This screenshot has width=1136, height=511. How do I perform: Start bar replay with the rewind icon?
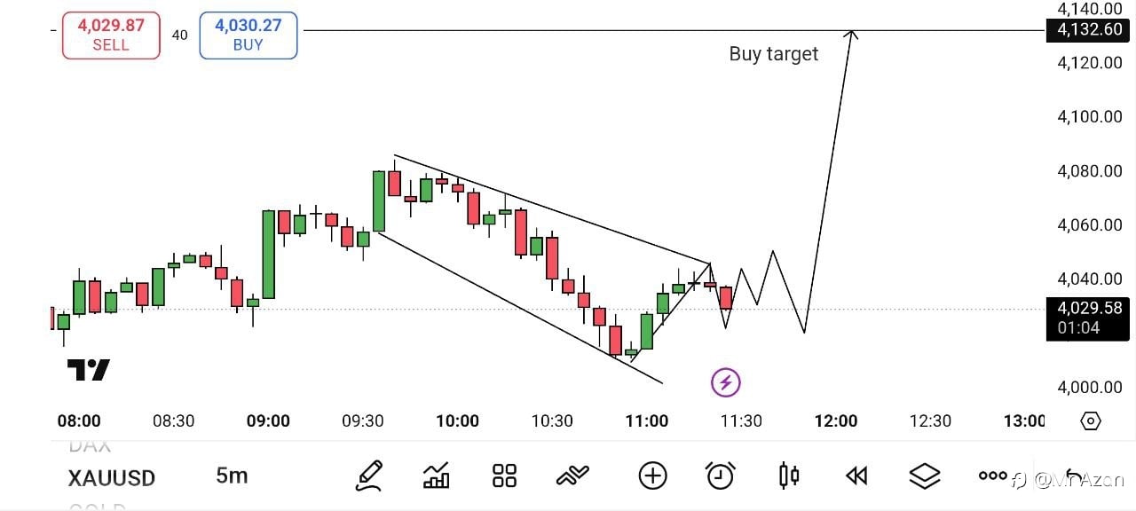[x=856, y=476]
